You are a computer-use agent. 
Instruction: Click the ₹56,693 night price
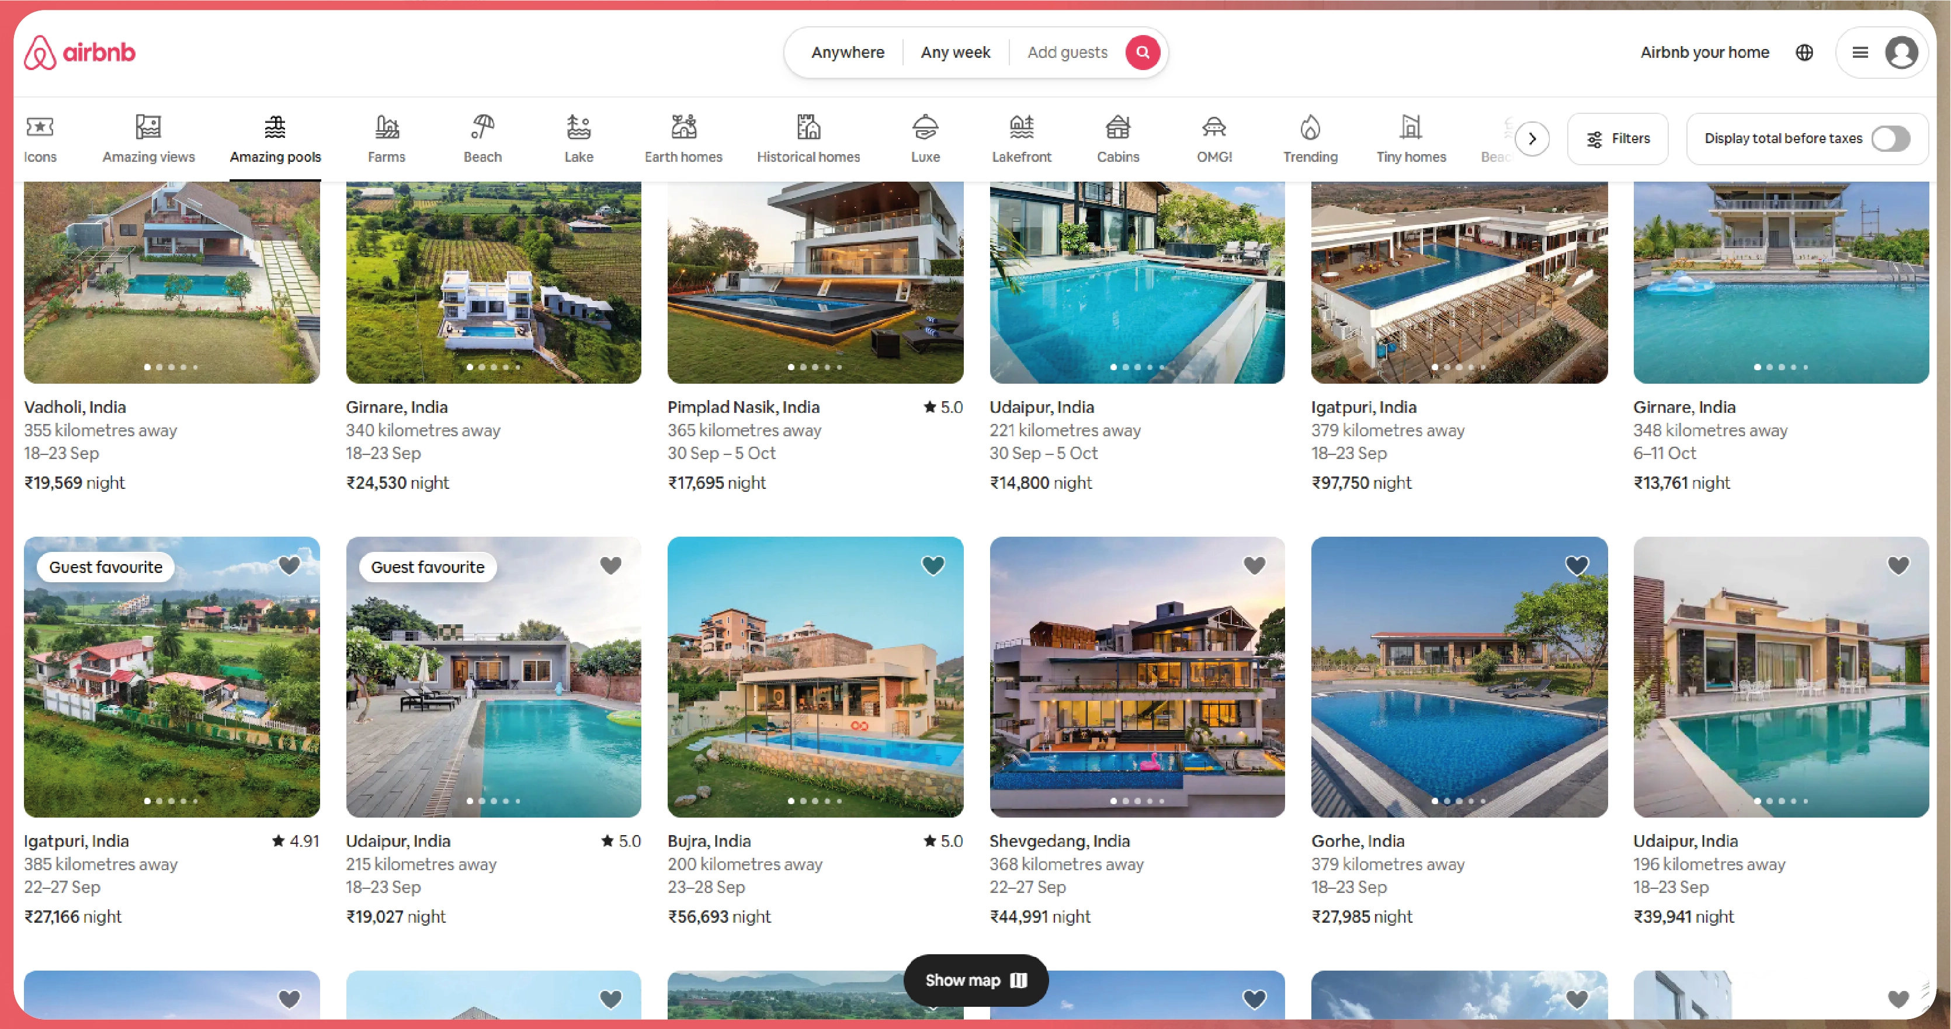point(718,916)
